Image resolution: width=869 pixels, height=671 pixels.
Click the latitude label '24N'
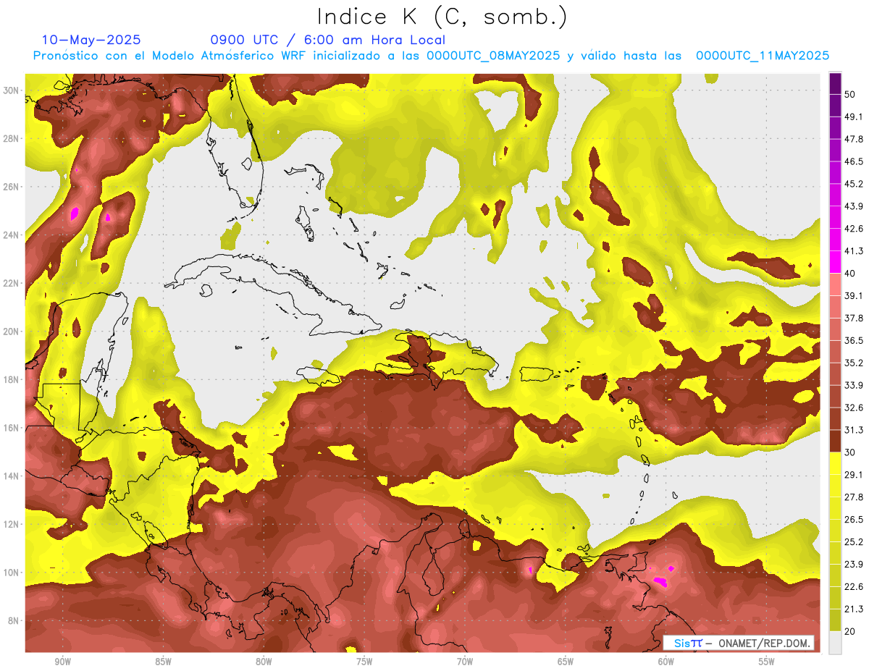click(x=12, y=235)
